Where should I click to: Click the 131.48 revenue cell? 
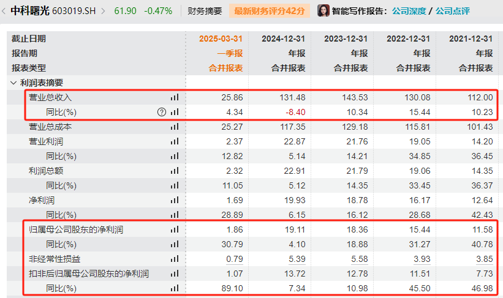[x=292, y=97]
